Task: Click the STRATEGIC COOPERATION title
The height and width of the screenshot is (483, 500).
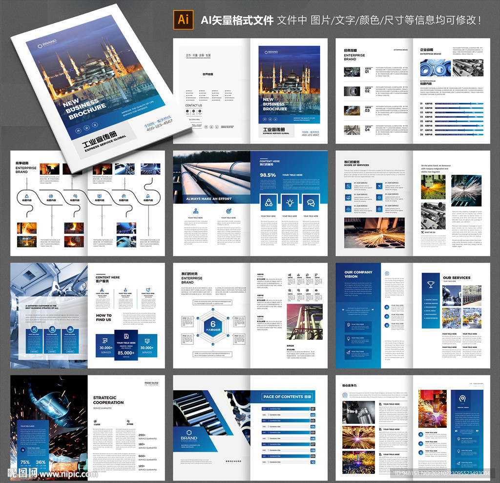Action: pyautogui.click(x=108, y=400)
